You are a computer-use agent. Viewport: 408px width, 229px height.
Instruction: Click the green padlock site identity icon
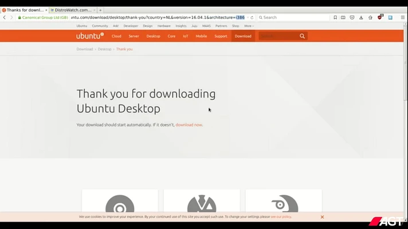click(x=19, y=17)
